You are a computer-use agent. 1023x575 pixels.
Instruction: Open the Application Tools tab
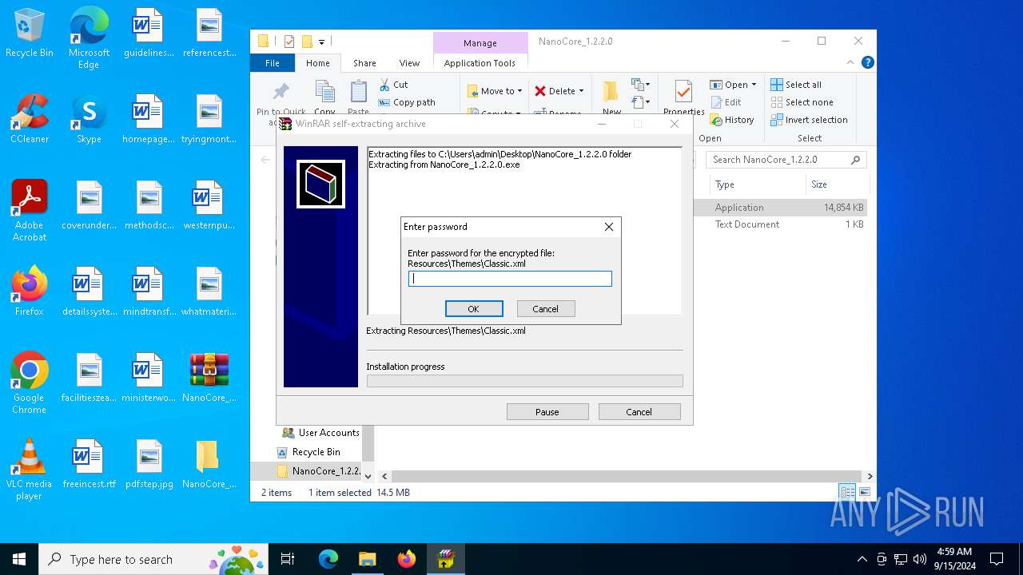click(480, 63)
